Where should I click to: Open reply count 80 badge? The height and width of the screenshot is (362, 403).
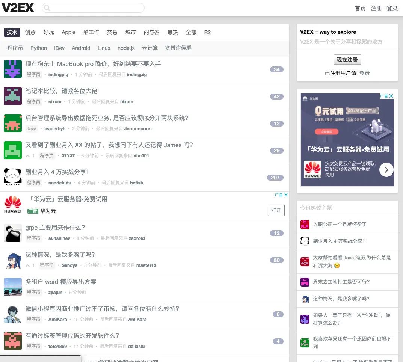click(276, 260)
